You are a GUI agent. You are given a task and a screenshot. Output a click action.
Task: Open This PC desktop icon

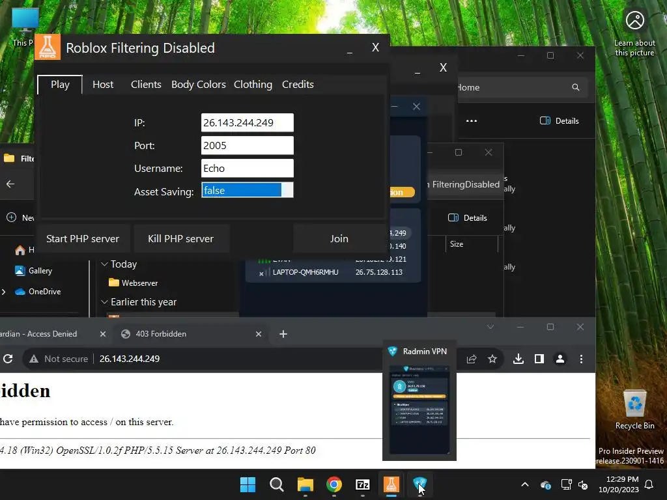pos(23,26)
